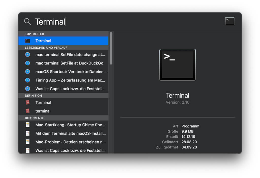Click the document icon next to 'Mac-Problem- Dateien erscheinen'
Screen dimensions: 260x178
(x=27, y=142)
